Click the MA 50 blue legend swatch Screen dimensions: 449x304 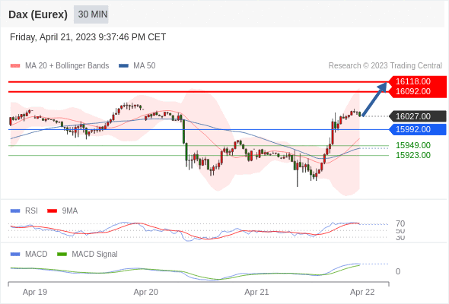[123, 66]
